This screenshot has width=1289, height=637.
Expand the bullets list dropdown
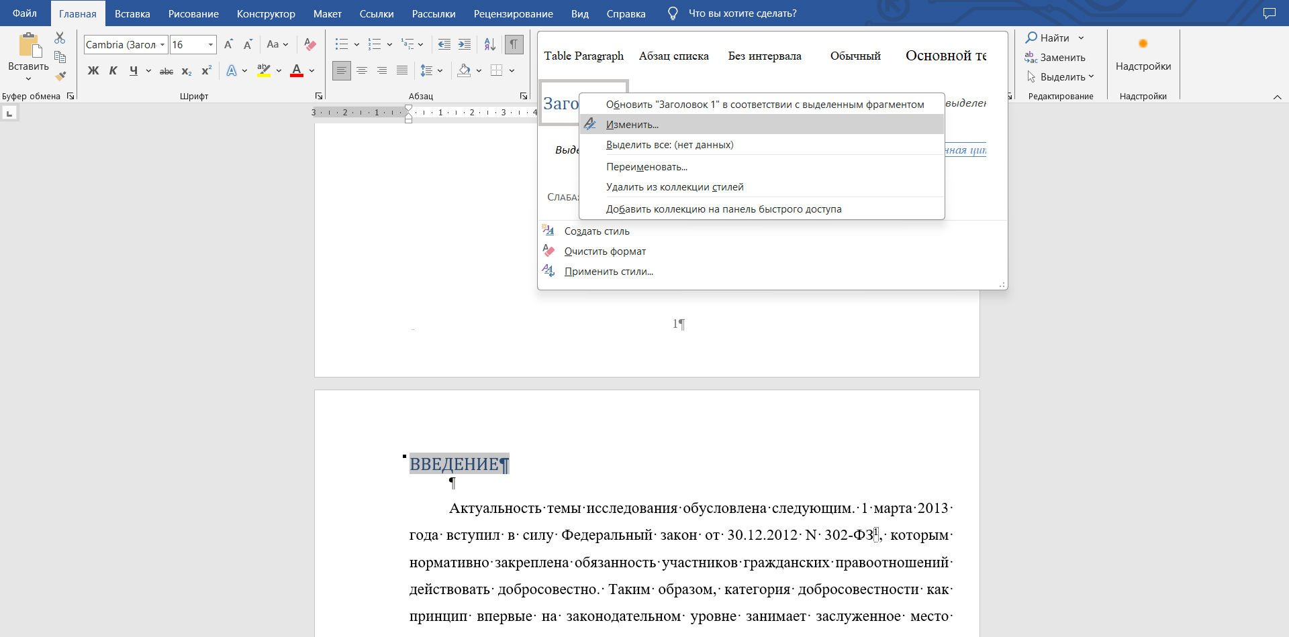pos(356,44)
